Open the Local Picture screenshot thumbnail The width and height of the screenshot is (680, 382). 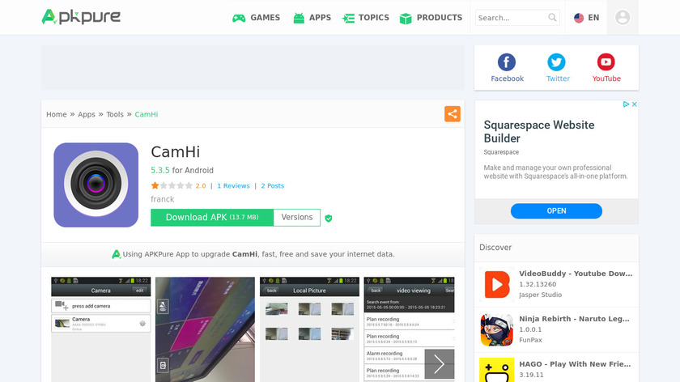click(309, 329)
